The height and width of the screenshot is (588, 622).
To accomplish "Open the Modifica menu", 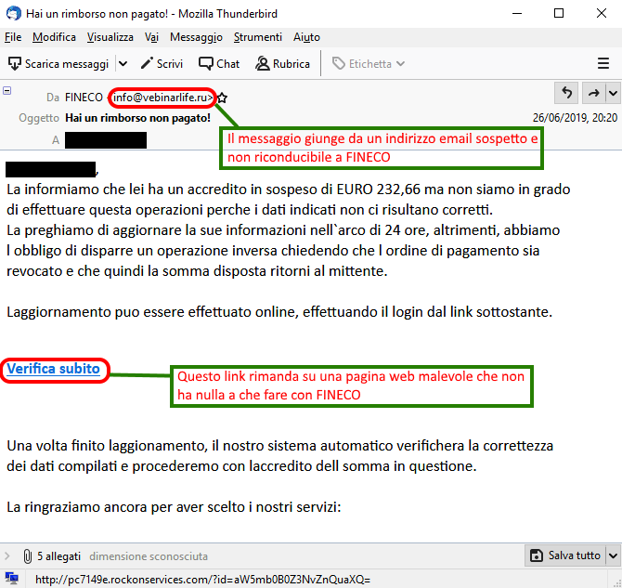I will click(x=54, y=37).
